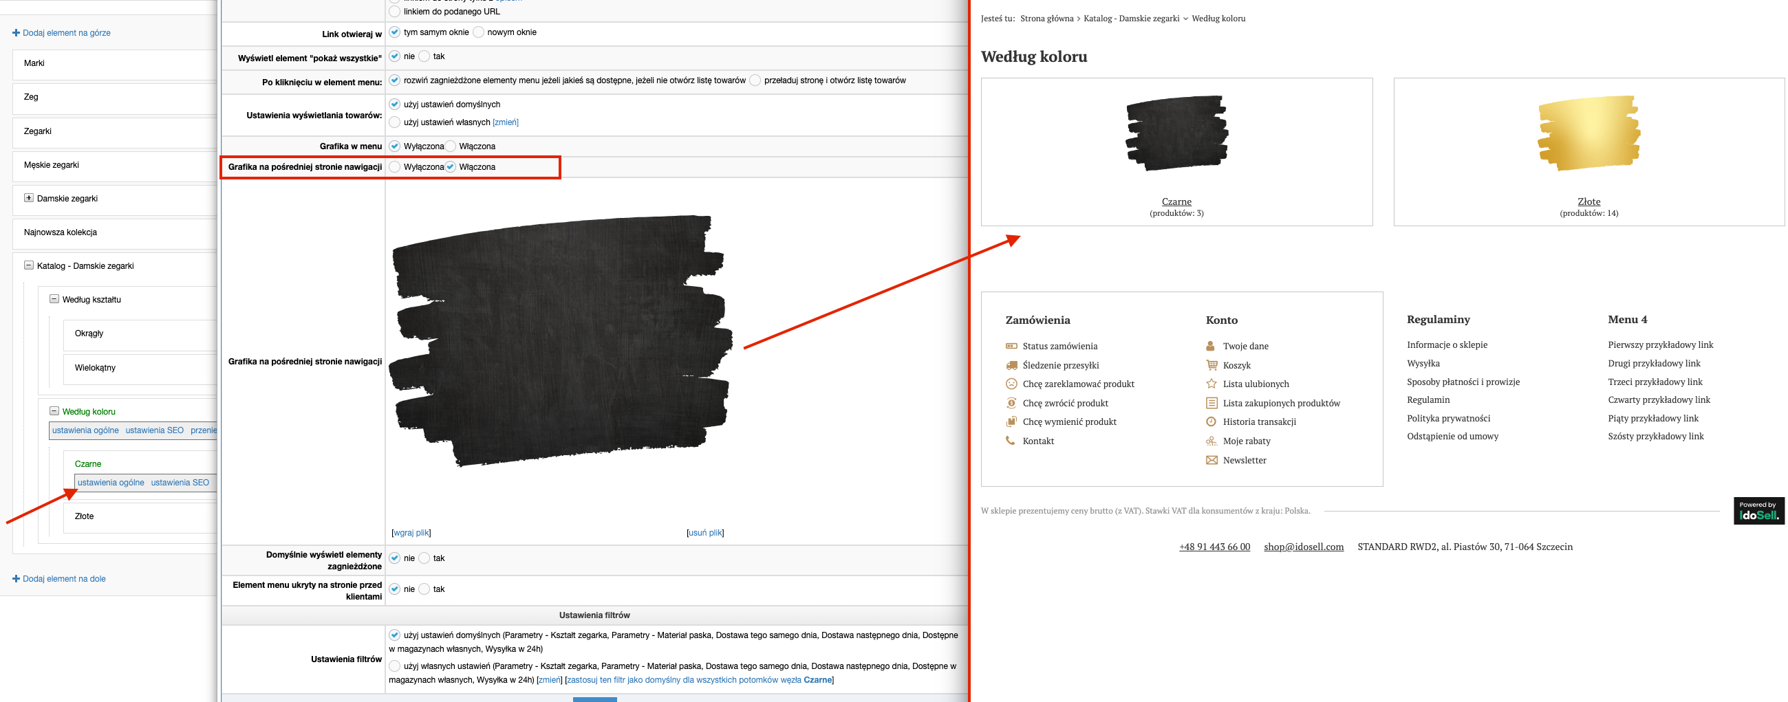Image resolution: width=1788 pixels, height=702 pixels.
Task: Click the Koszyk cart icon
Action: [x=1211, y=365]
